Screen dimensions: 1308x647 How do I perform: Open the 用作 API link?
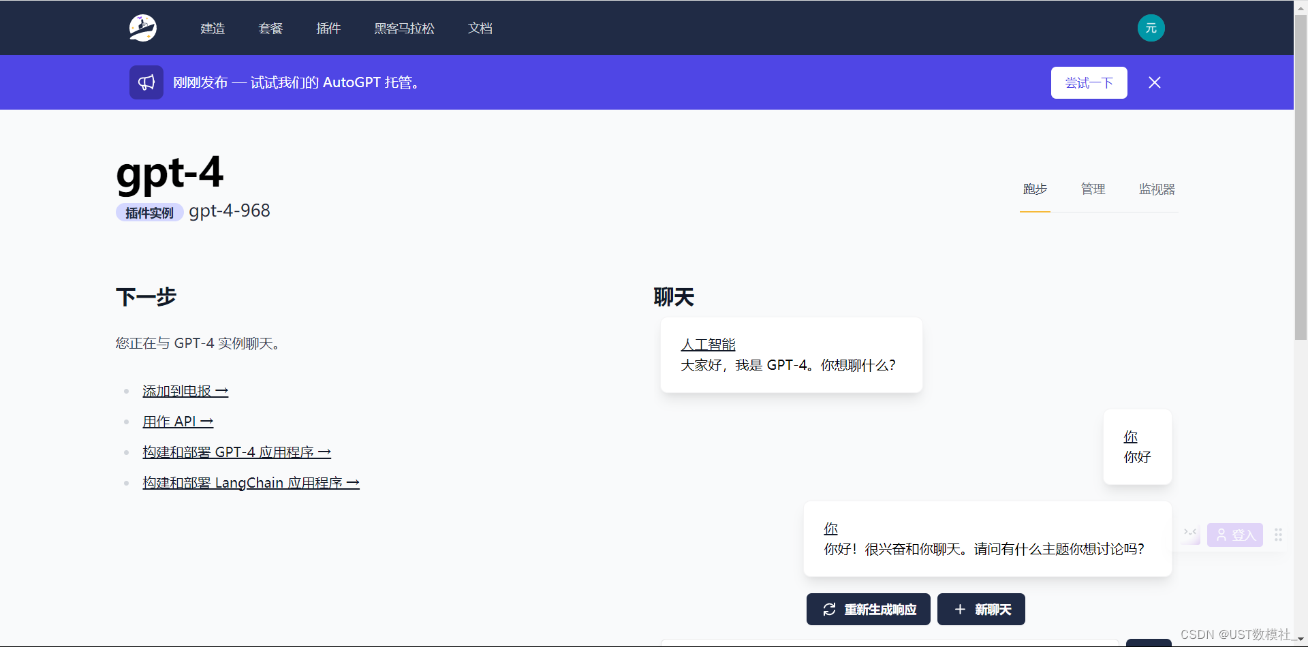coord(178,422)
